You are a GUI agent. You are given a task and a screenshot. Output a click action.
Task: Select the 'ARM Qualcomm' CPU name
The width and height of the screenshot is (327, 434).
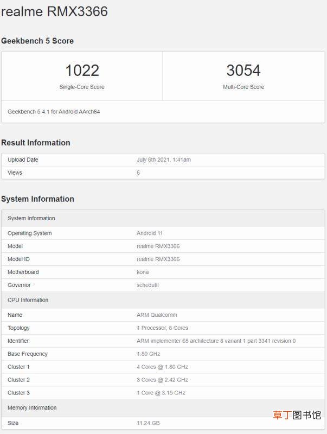[x=157, y=315]
